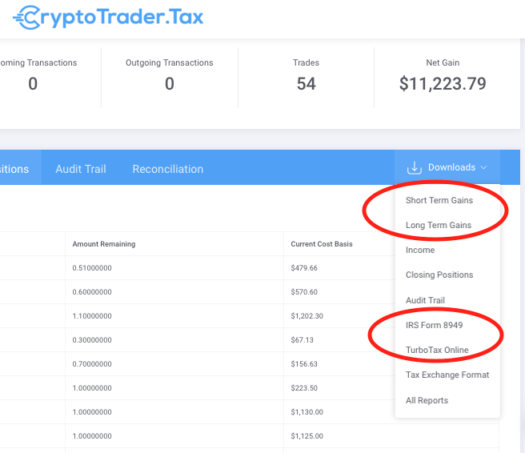Click the $223.50 cost basis cell
Viewport: 525px width, 453px height.
[304, 388]
